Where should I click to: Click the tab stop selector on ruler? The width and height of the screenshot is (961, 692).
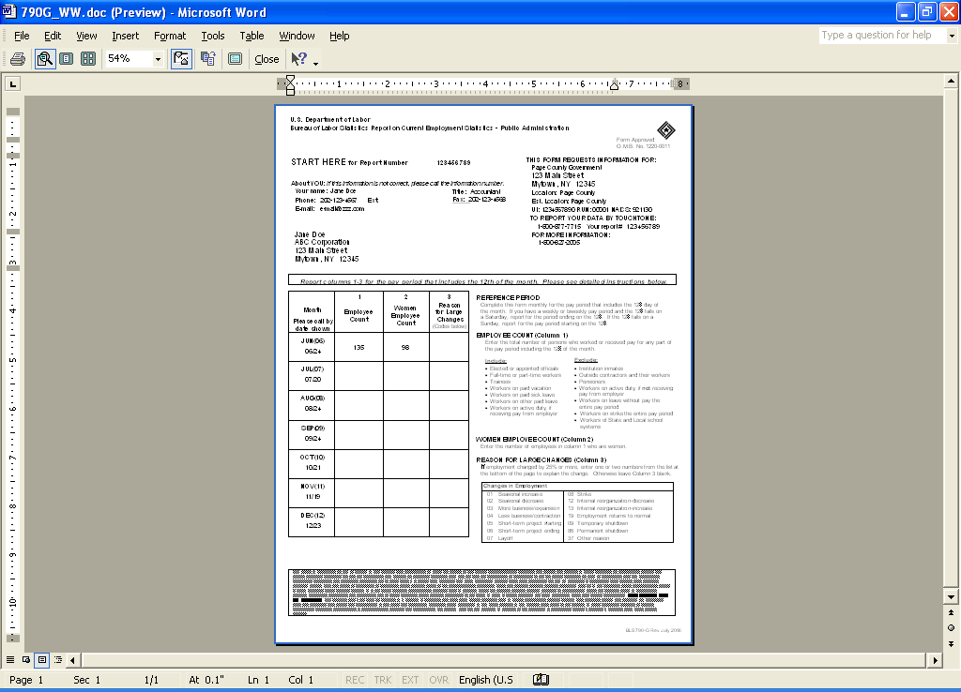click(13, 84)
